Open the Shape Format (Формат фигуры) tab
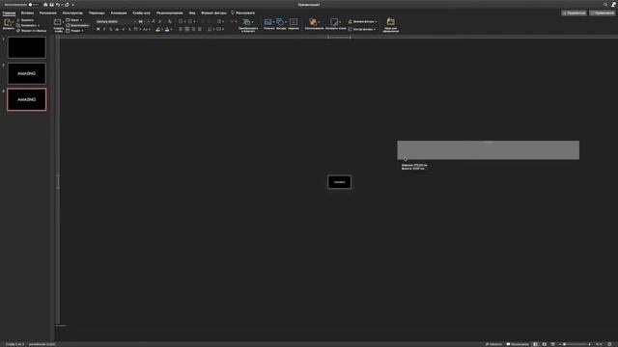Viewport: 618px width, 347px height. (213, 13)
